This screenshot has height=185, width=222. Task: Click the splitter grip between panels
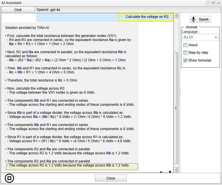point(180,93)
